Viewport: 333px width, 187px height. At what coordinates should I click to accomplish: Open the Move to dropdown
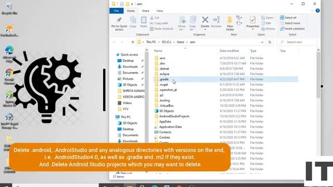(x=182, y=23)
